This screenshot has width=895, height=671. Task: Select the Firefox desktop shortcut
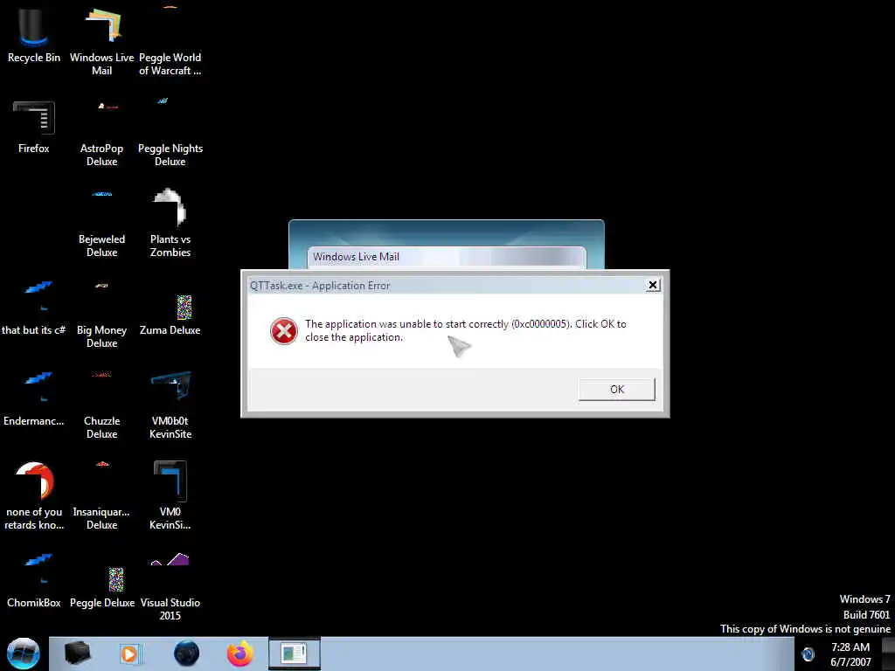click(34, 127)
